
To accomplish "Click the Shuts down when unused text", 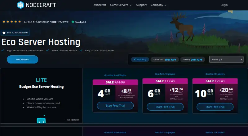I will (43, 103).
